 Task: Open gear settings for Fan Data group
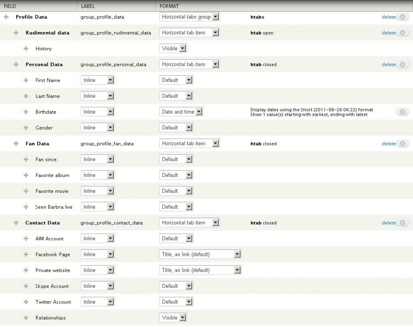tap(402, 143)
